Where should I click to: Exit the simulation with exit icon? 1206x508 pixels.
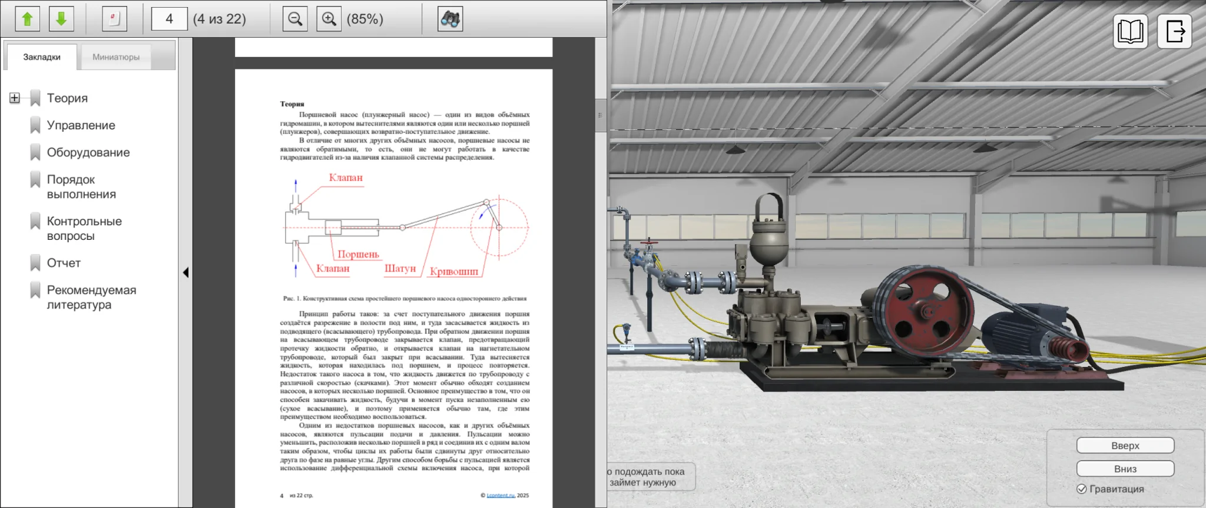pyautogui.click(x=1175, y=31)
